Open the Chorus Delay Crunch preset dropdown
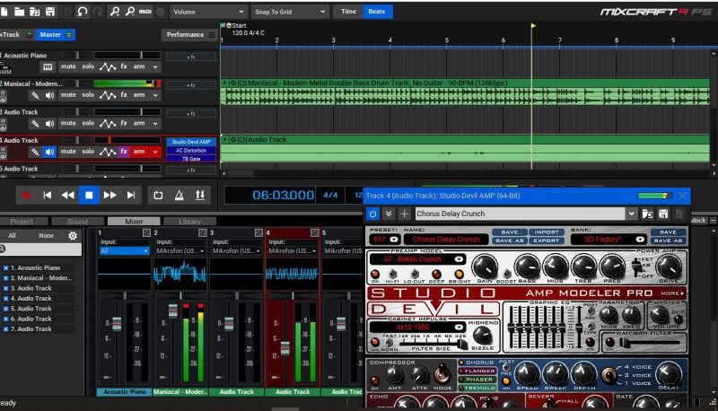The width and height of the screenshot is (718, 411). point(632,214)
